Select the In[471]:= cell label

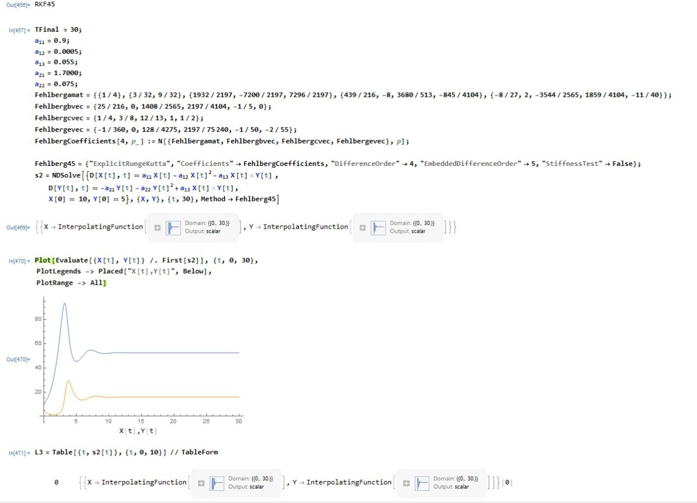coord(19,452)
